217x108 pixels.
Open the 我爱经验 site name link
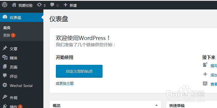pyautogui.click(x=25, y=5)
